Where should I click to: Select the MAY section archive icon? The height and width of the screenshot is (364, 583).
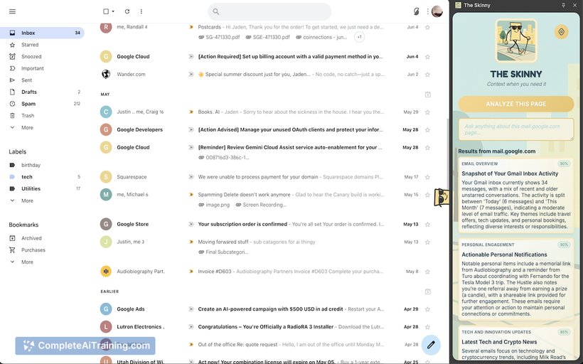(x=427, y=95)
